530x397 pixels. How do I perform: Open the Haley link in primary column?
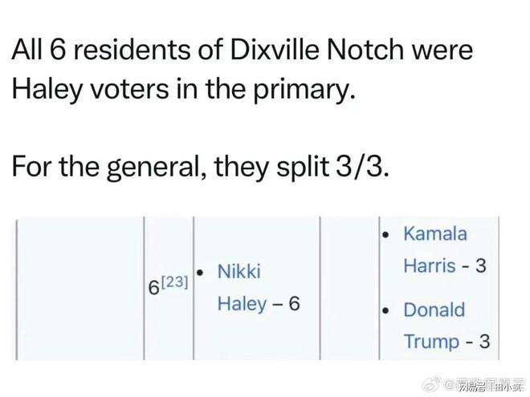(x=242, y=304)
